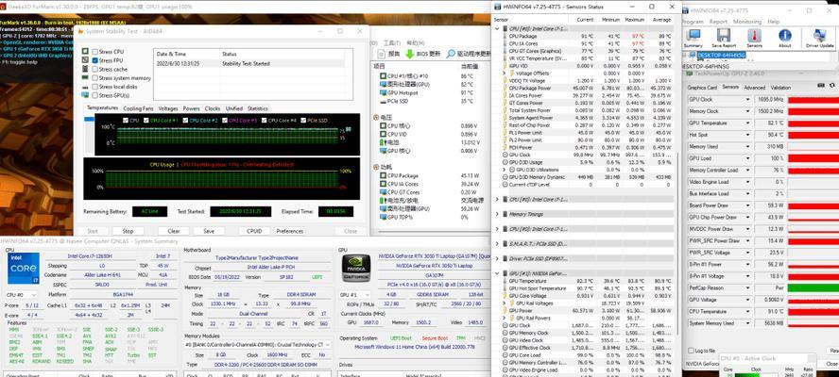Click the driver update magnifier icon
Image resolution: width=839 pixels, height=377 pixels.
click(x=451, y=54)
